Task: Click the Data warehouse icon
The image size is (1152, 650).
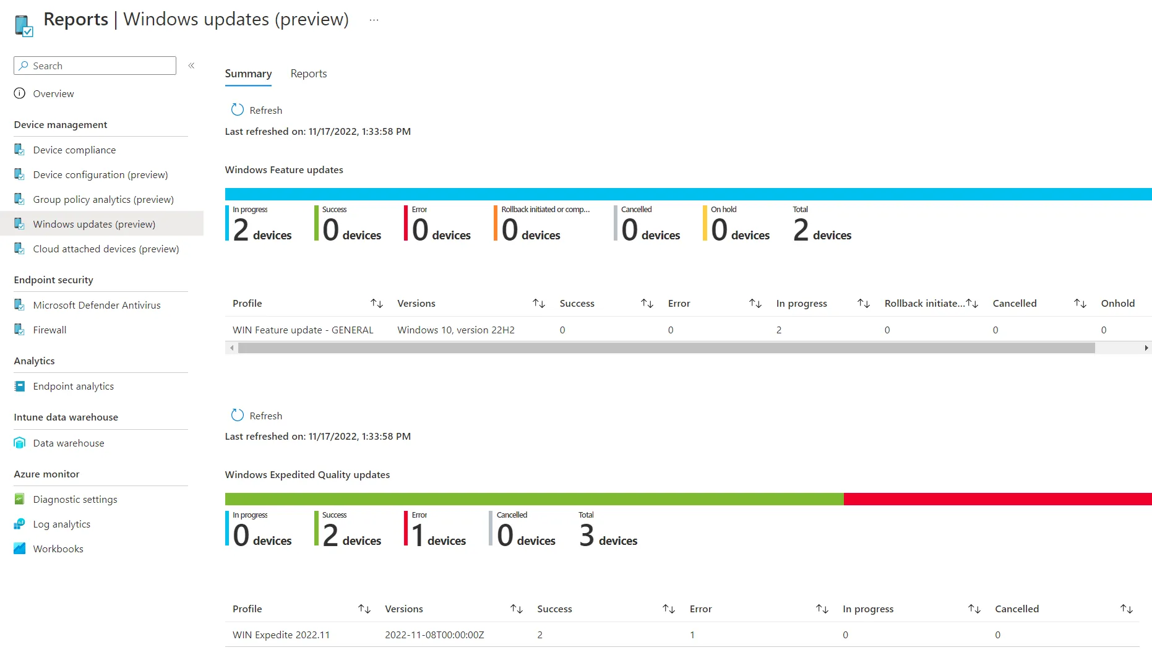Action: (20, 443)
